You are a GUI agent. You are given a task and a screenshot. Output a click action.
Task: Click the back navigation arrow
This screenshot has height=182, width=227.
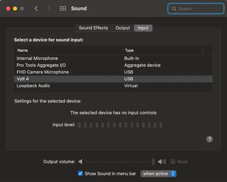point(36,9)
